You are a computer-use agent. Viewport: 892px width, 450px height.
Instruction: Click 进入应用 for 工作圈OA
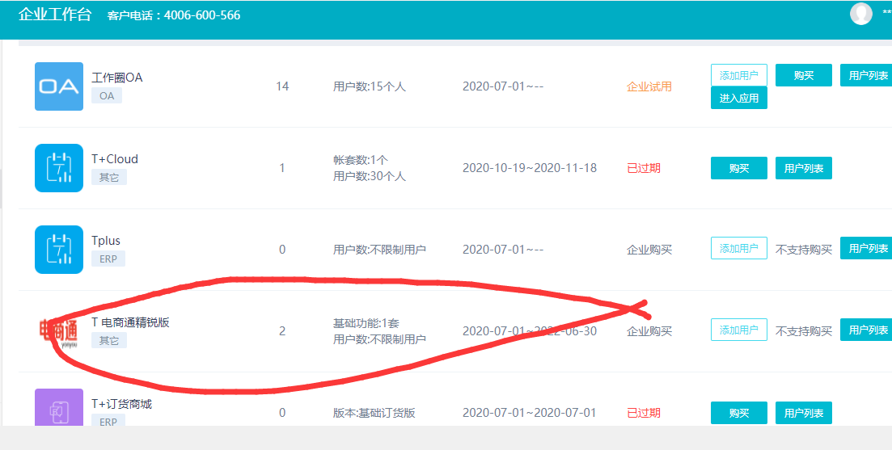click(739, 98)
